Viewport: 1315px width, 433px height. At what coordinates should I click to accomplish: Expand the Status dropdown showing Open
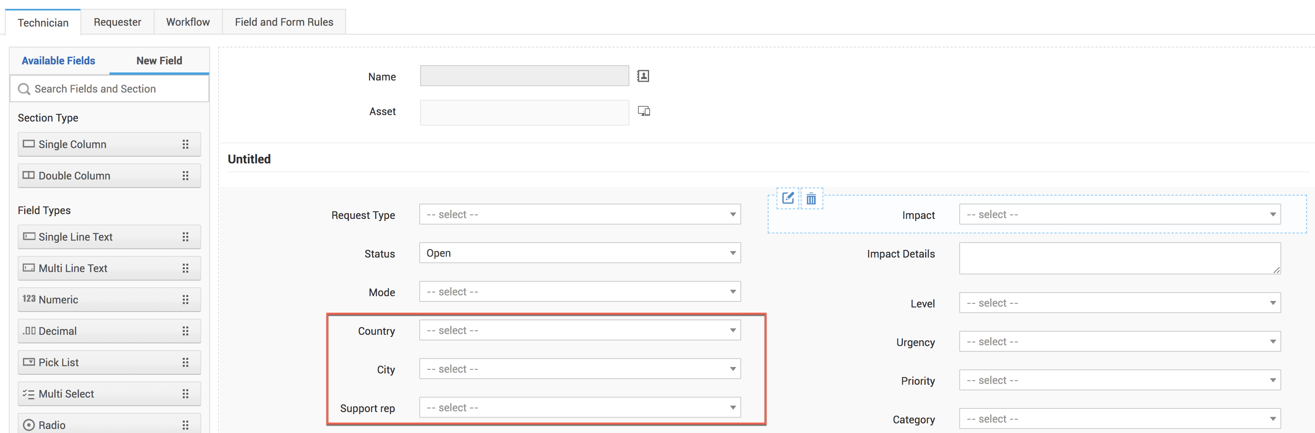point(579,253)
